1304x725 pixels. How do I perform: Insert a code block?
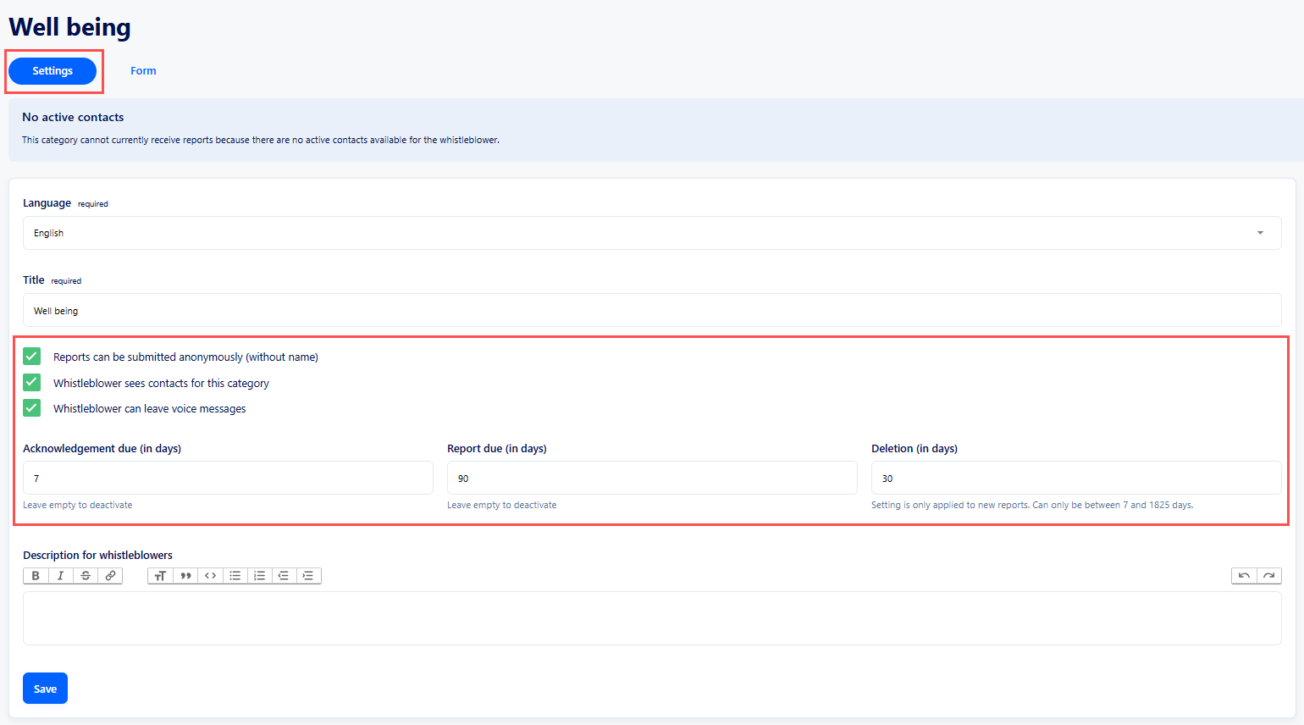tap(210, 576)
